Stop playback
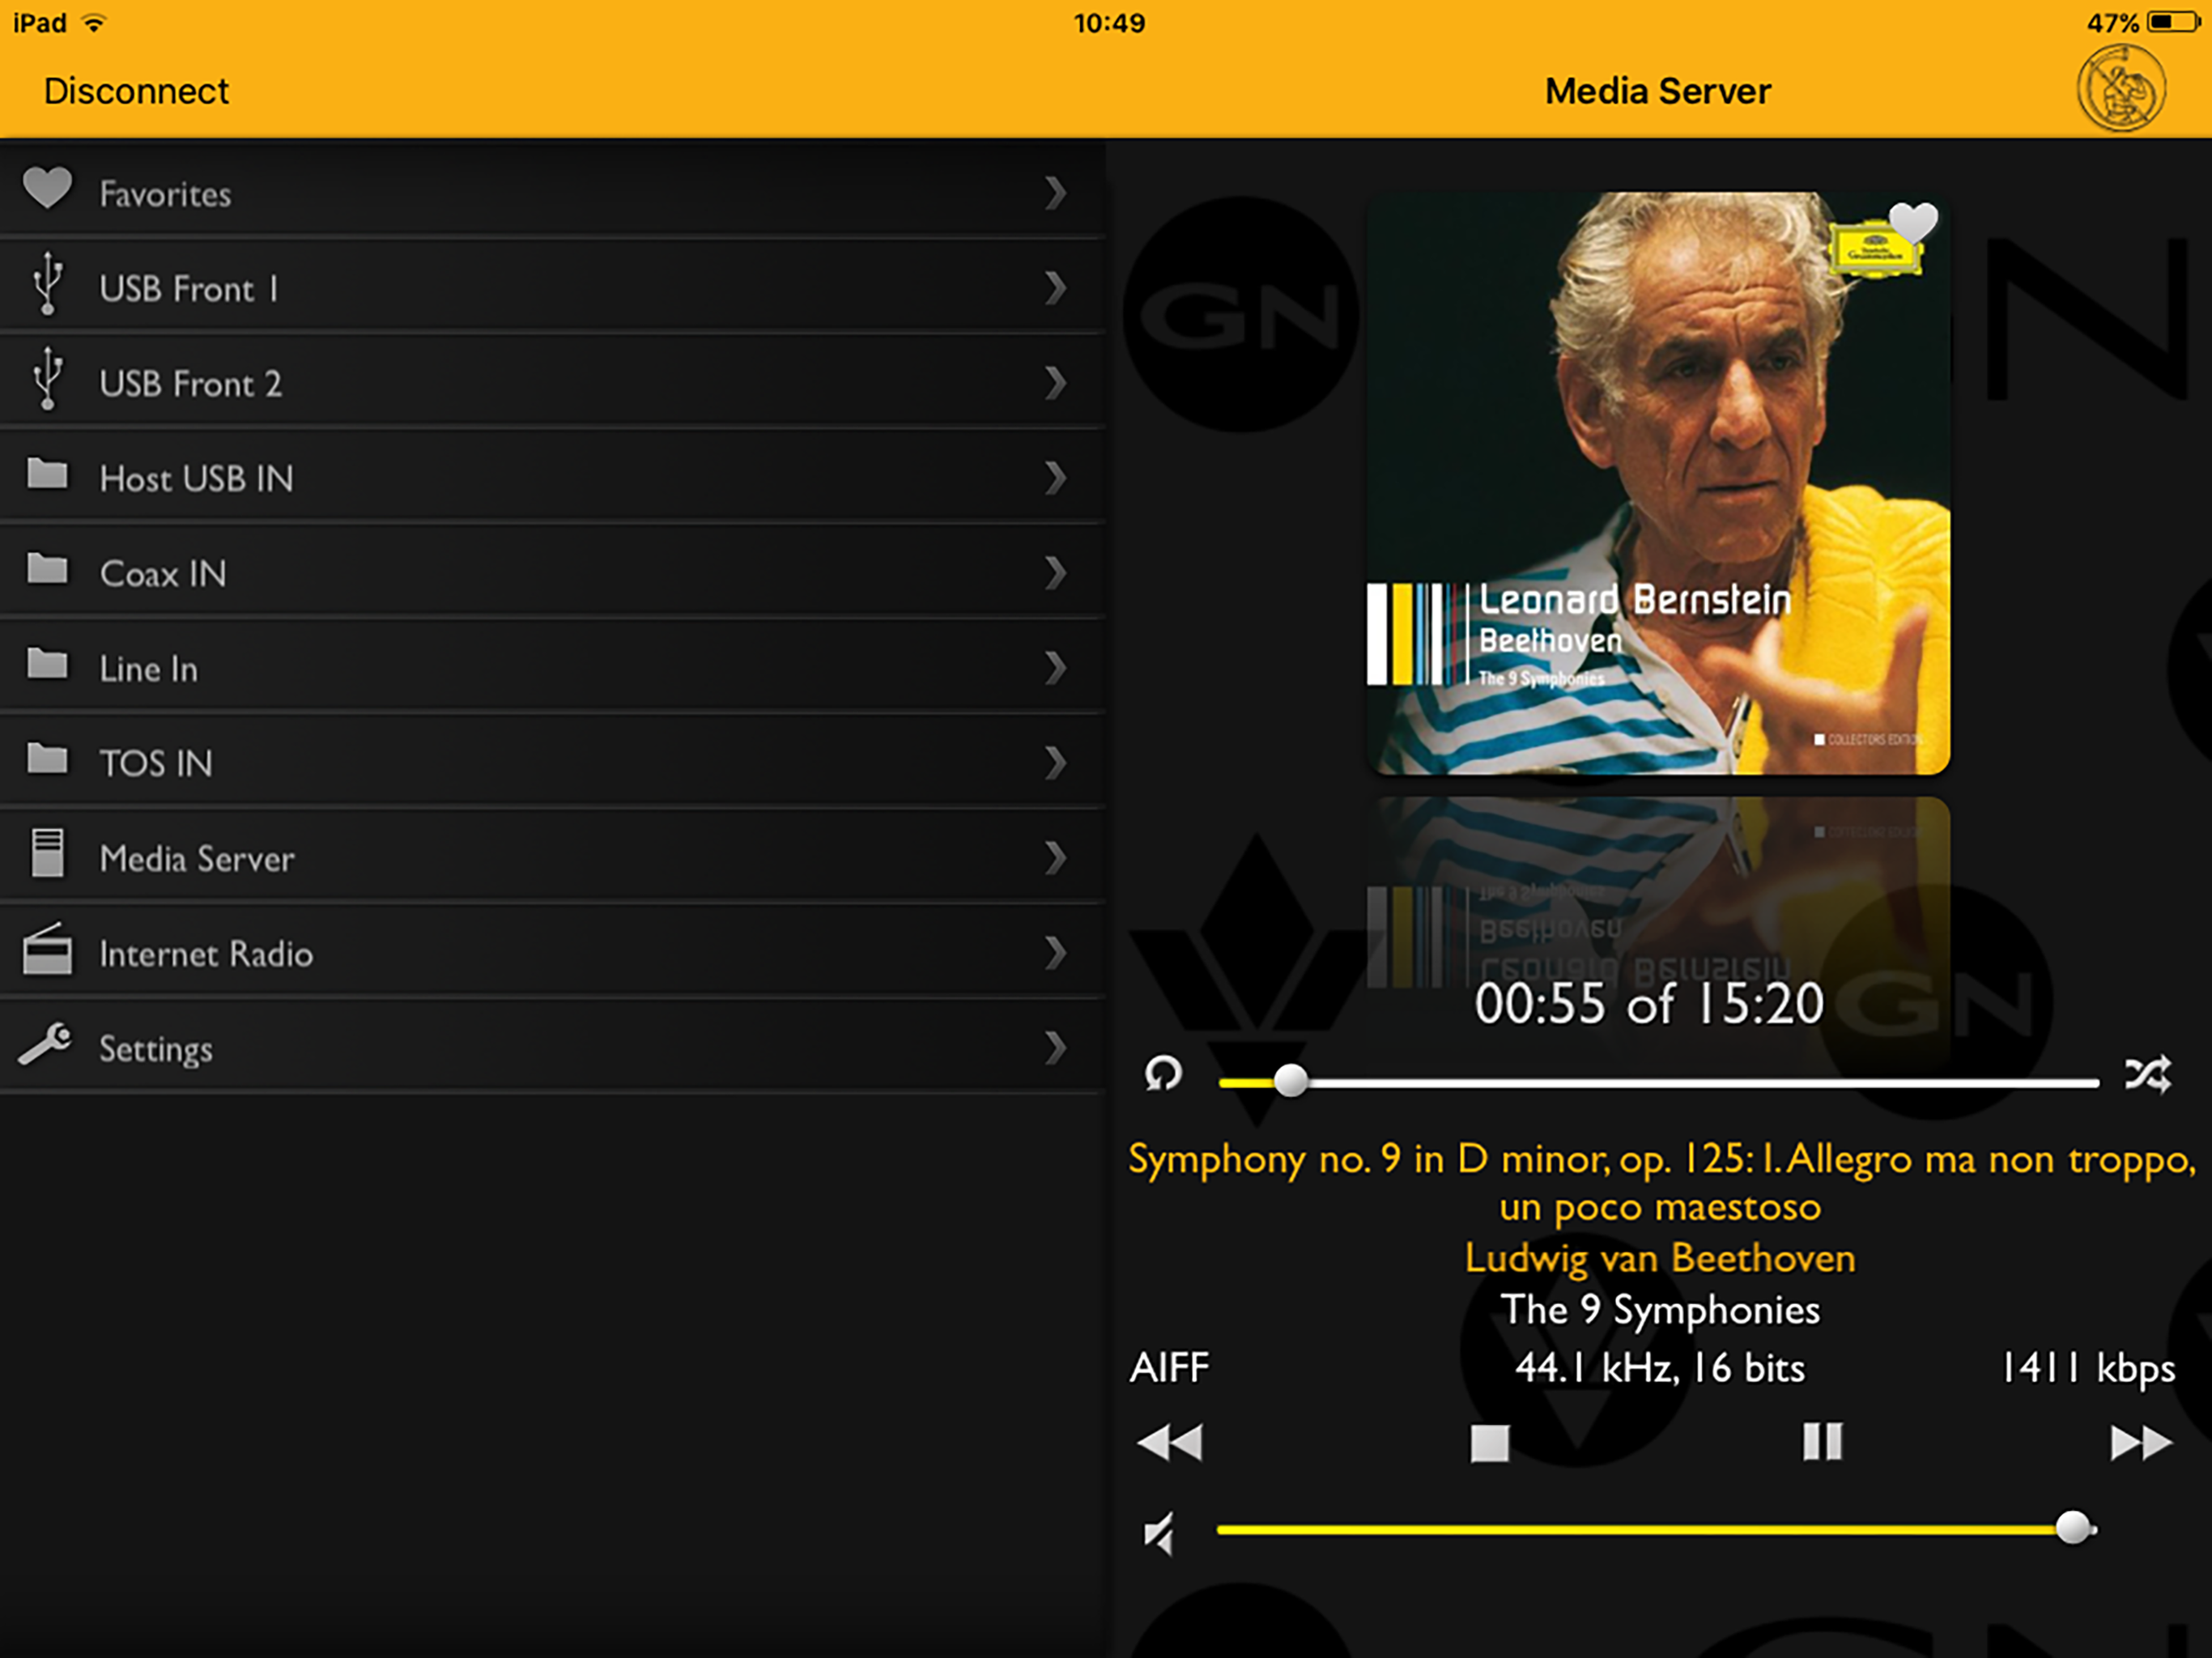2212x1658 pixels. [1489, 1443]
